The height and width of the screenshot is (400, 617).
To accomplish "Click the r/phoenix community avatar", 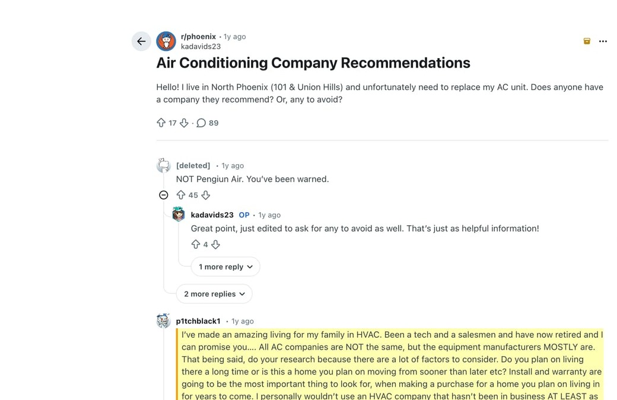I will [x=166, y=41].
